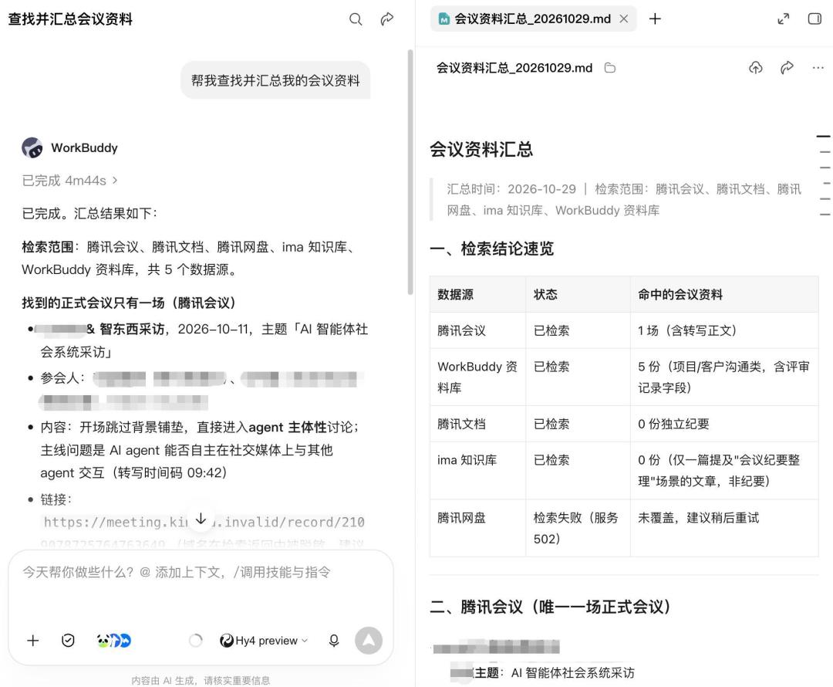Screen dimensions: 833x687
Task: Share the document via arrow icon
Action: point(787,67)
